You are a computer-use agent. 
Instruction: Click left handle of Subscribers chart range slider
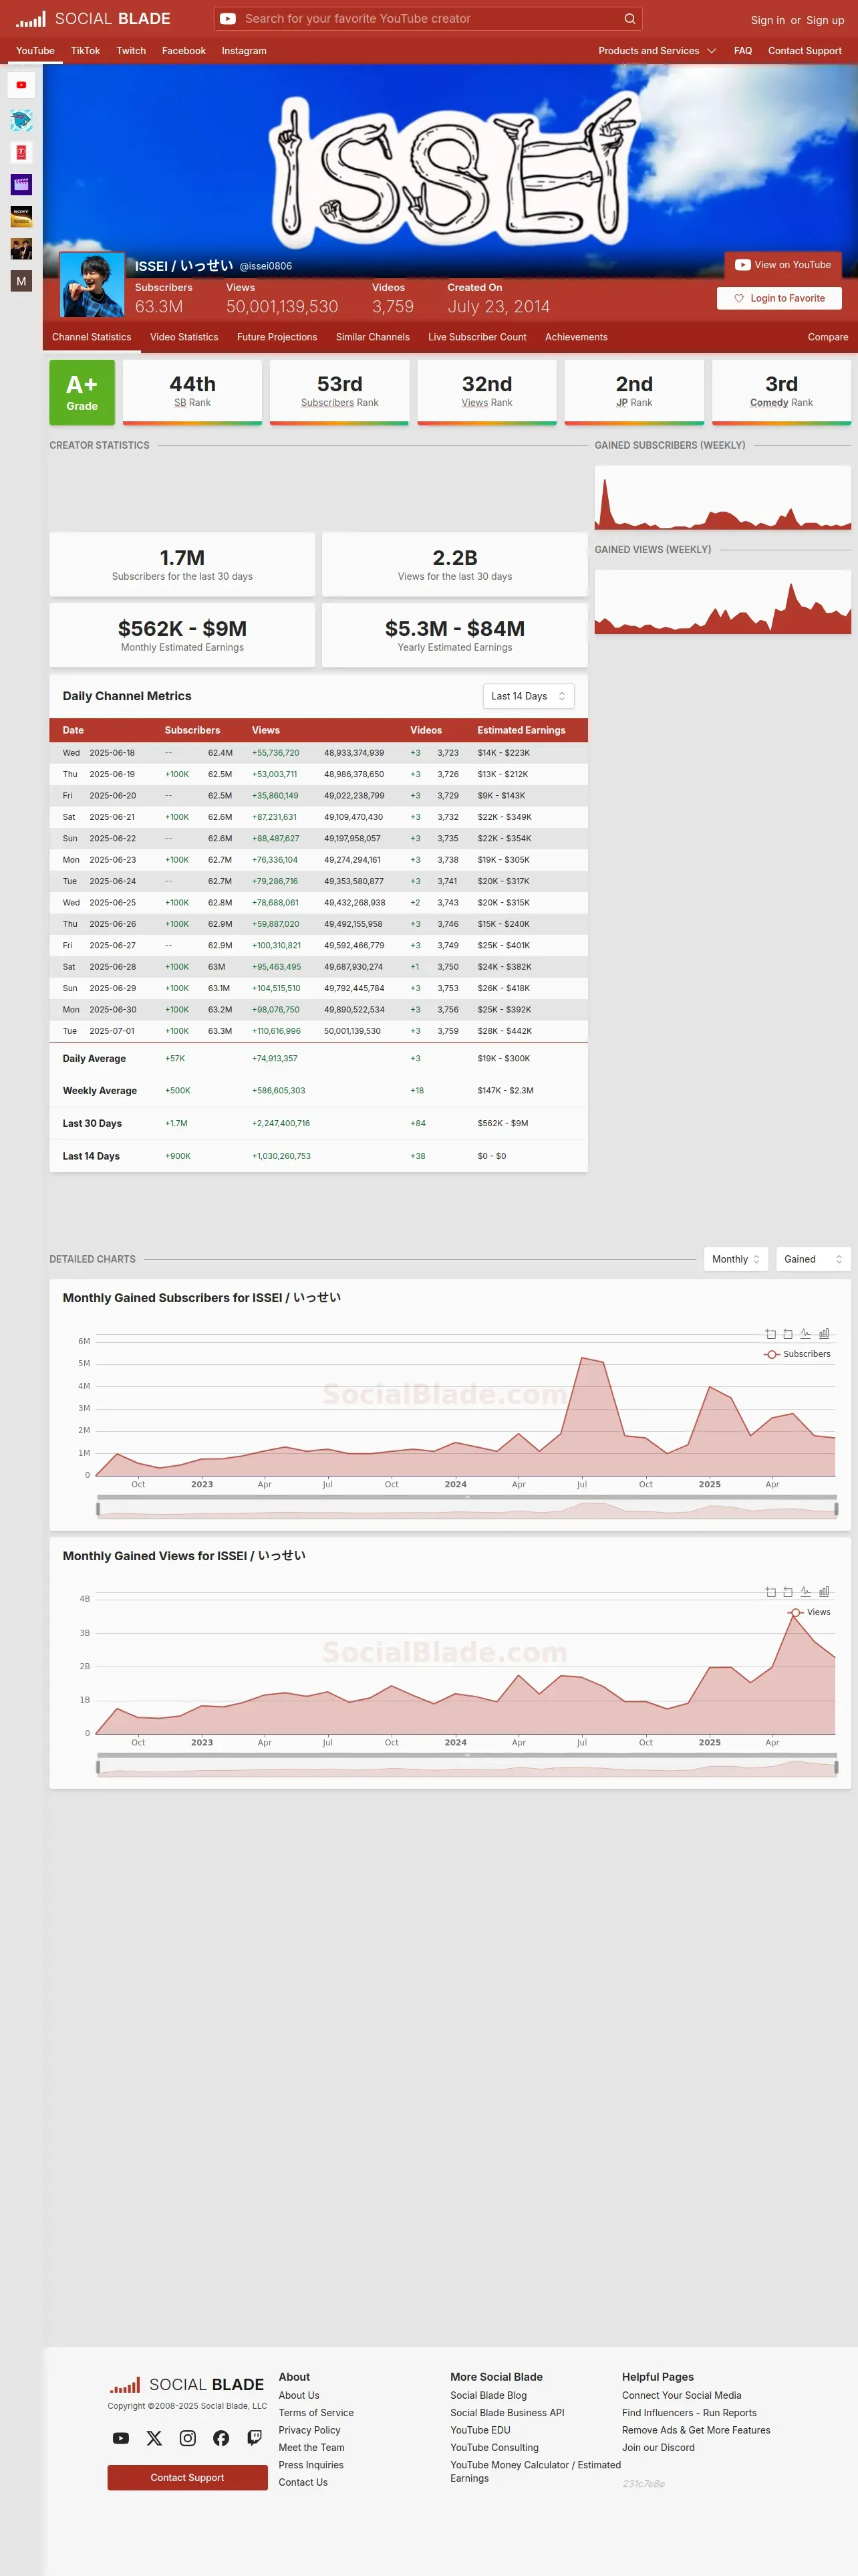click(x=98, y=1508)
